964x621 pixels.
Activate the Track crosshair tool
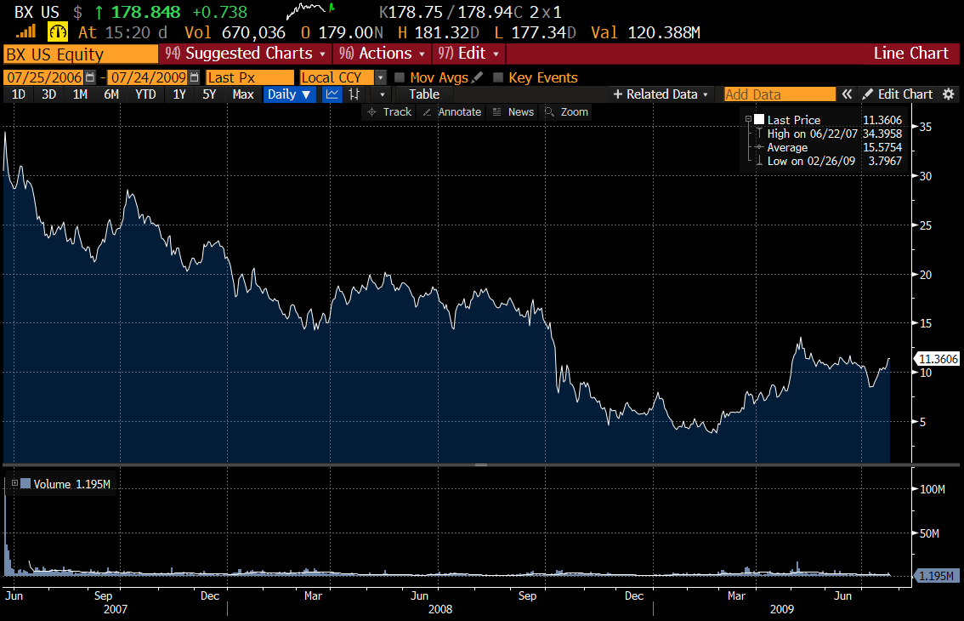pyautogui.click(x=389, y=112)
